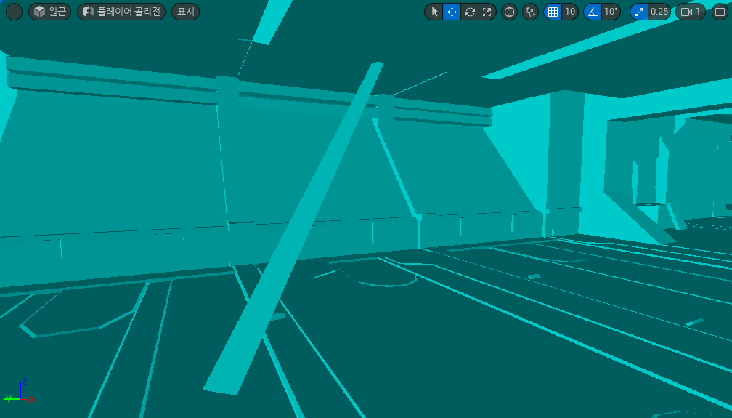Viewport: 732px width, 418px height.
Task: Activate the scale tool
Action: coord(487,12)
